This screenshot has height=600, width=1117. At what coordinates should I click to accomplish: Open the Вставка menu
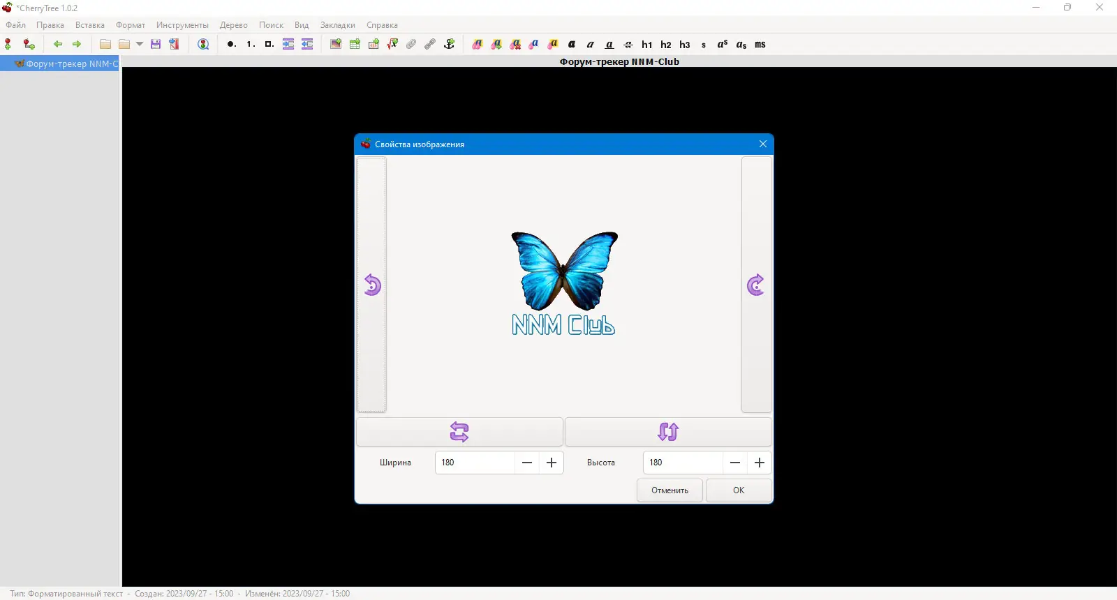(90, 25)
